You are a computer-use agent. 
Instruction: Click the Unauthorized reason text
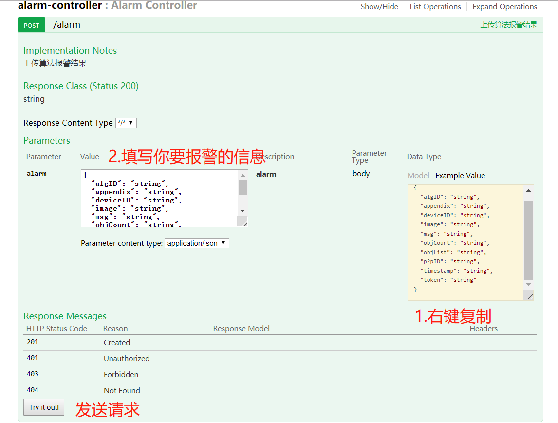pos(126,359)
